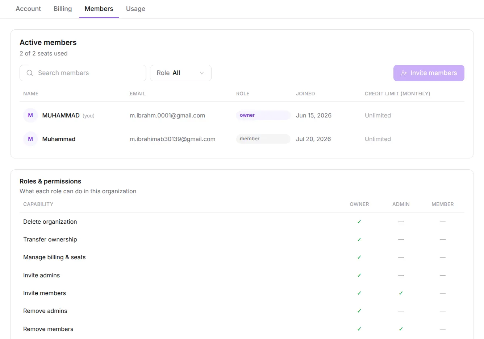Image resolution: width=484 pixels, height=339 pixels.
Task: Click admin checkmark for Invite members
Action: 401,293
